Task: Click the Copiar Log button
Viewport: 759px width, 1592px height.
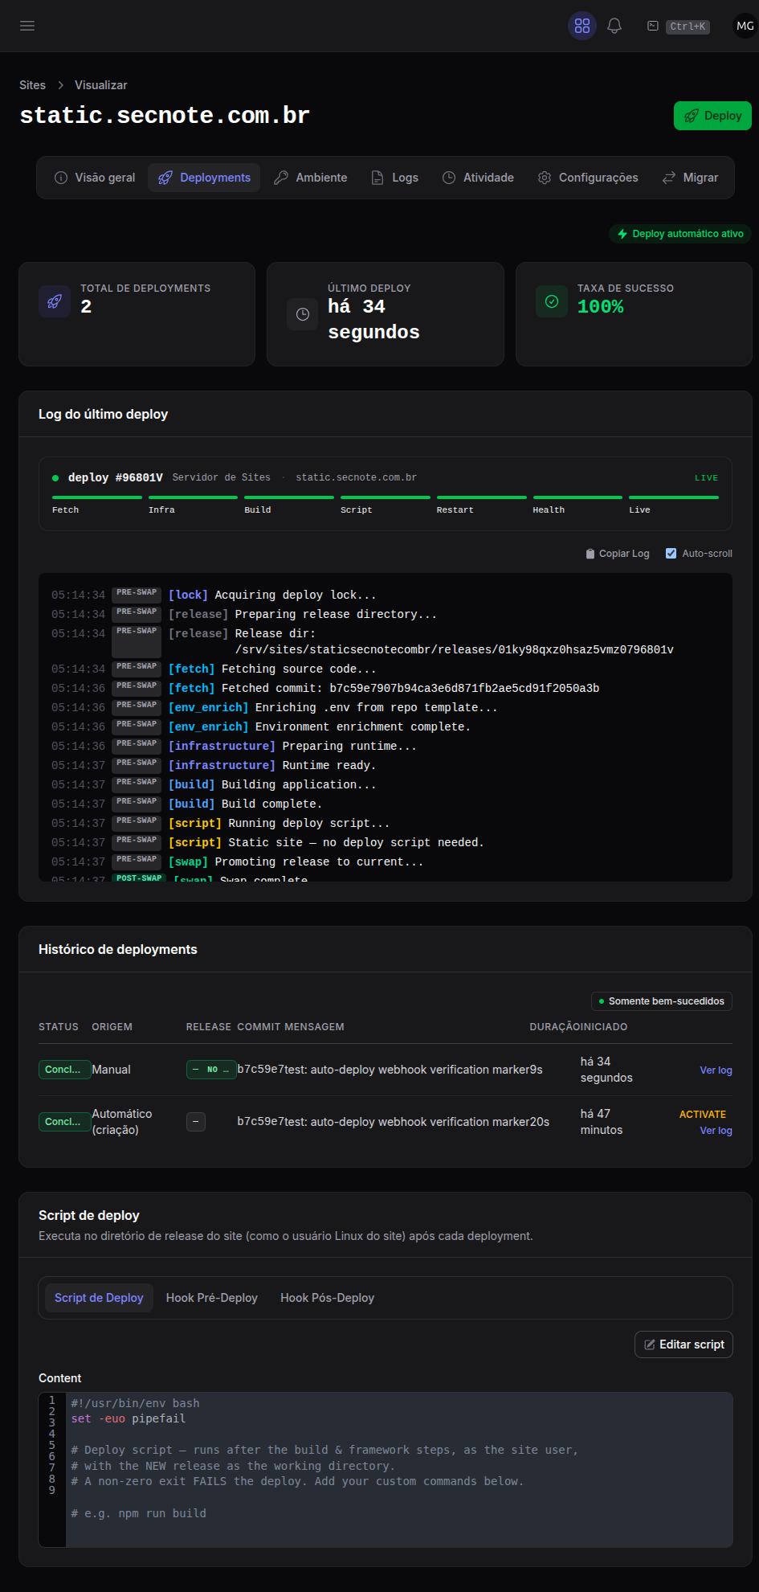Action: 618,554
